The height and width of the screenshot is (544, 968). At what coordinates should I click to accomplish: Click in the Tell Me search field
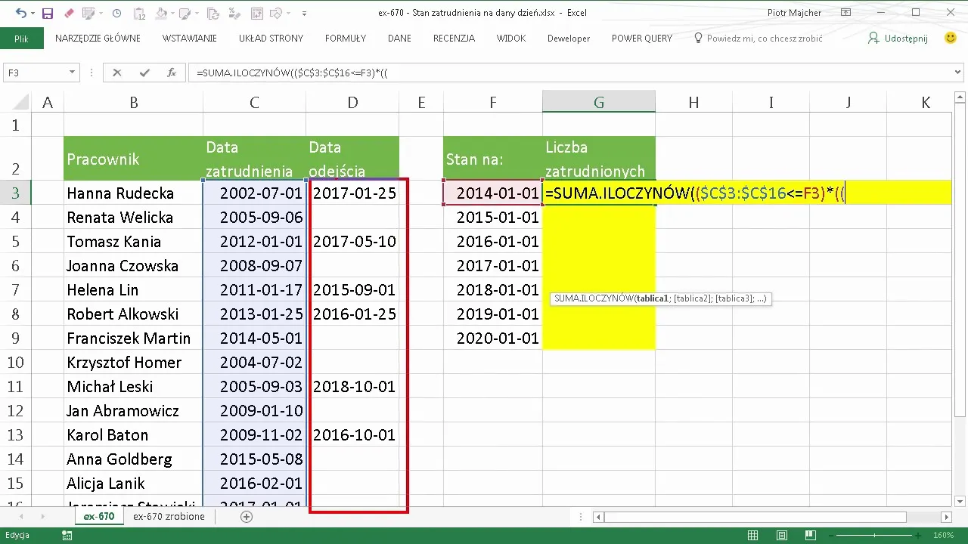764,38
